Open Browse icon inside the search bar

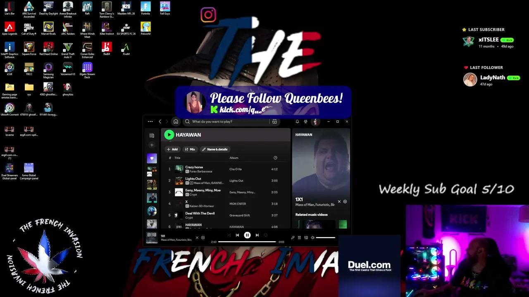coord(274,122)
